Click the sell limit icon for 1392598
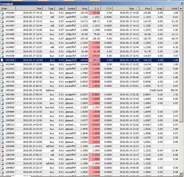The height and width of the screenshot is (177, 184). [x=2, y=146]
